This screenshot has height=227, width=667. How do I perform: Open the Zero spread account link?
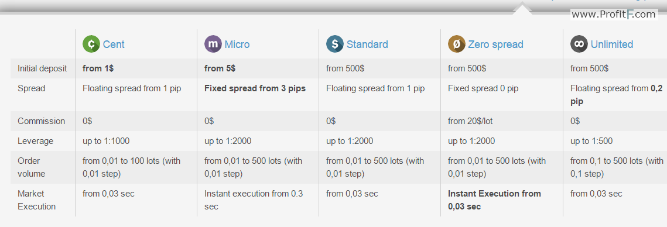(x=495, y=44)
